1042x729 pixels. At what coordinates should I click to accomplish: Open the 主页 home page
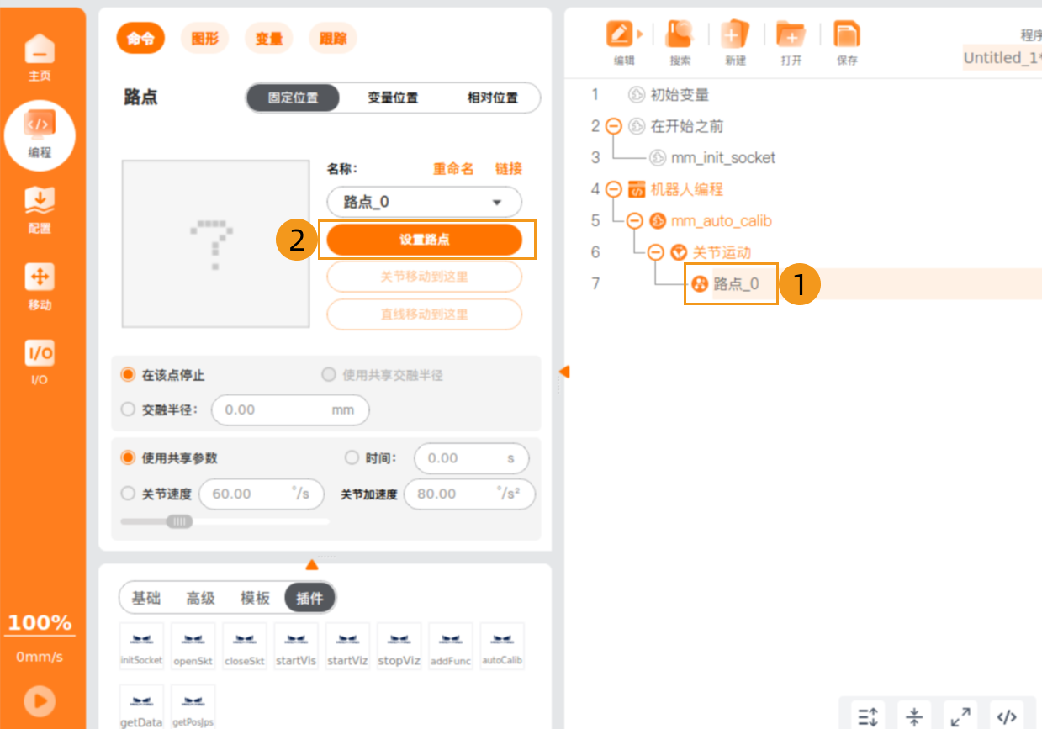click(x=40, y=58)
